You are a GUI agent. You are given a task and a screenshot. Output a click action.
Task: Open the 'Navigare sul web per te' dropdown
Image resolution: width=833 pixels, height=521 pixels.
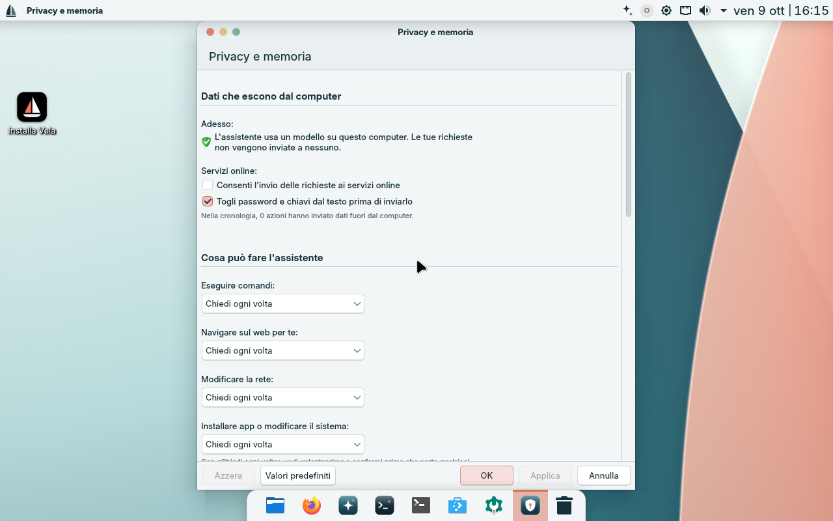point(282,350)
